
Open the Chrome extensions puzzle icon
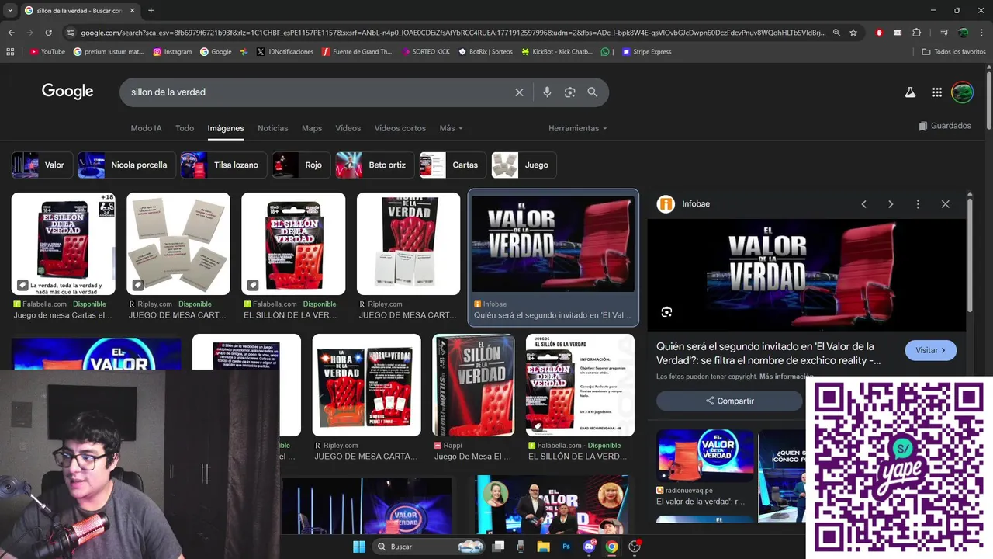click(x=917, y=33)
